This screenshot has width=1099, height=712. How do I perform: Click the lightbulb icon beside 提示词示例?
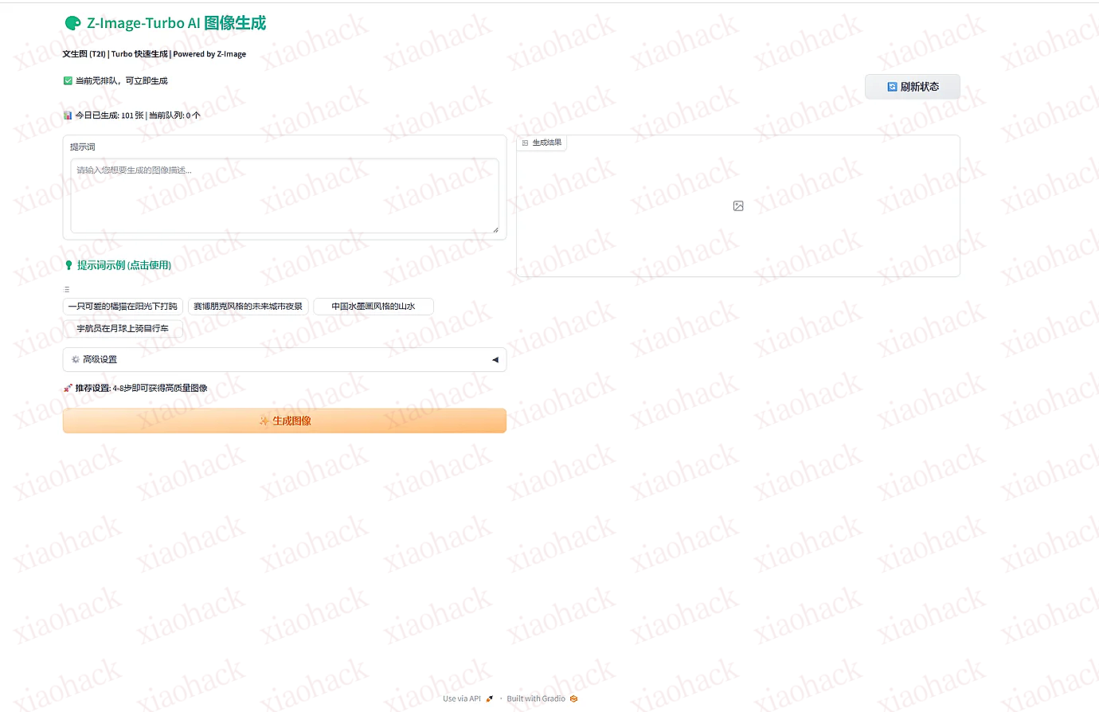point(68,265)
